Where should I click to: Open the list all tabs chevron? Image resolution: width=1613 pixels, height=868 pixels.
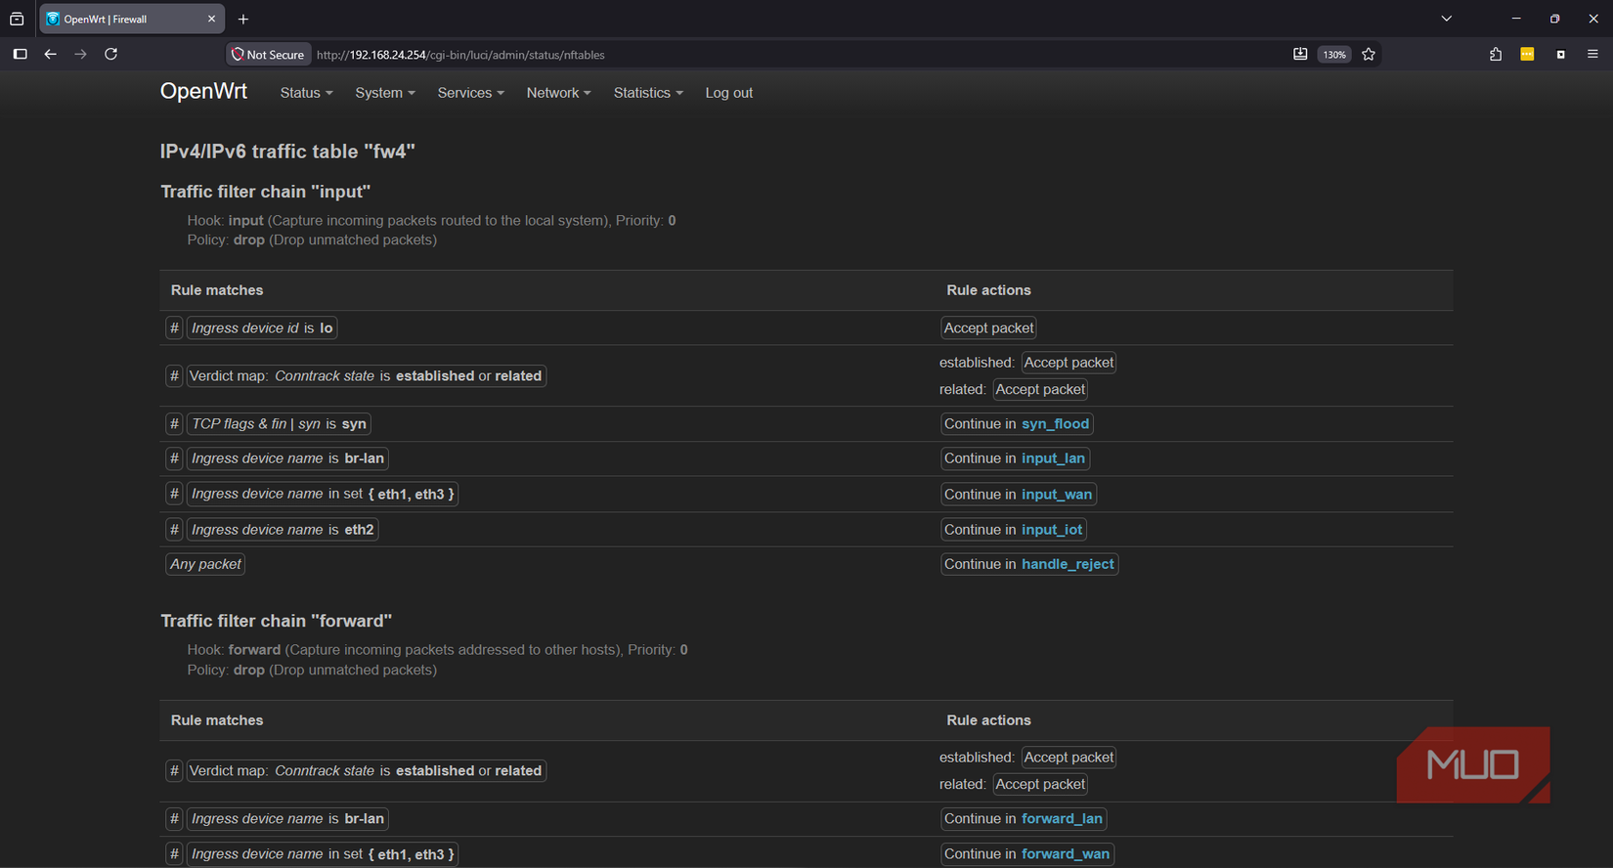(1447, 19)
